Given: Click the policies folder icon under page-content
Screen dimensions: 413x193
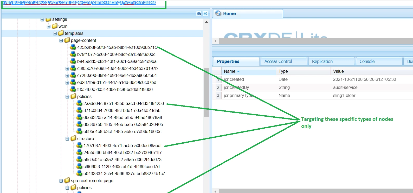Looking at the screenshot, I should (73, 96).
